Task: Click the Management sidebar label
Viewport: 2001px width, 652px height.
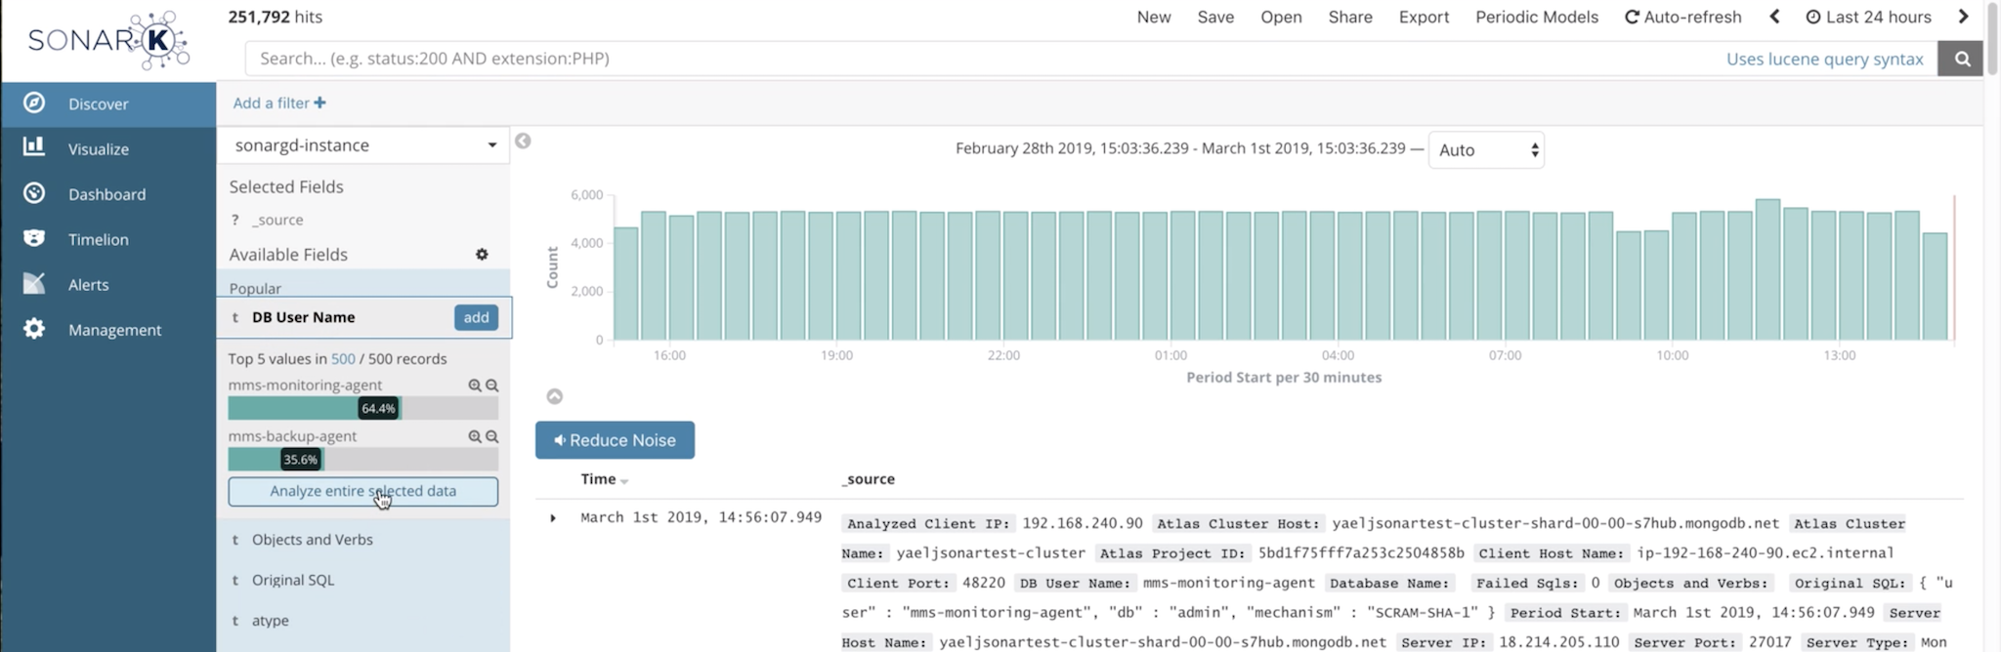Action: (114, 330)
